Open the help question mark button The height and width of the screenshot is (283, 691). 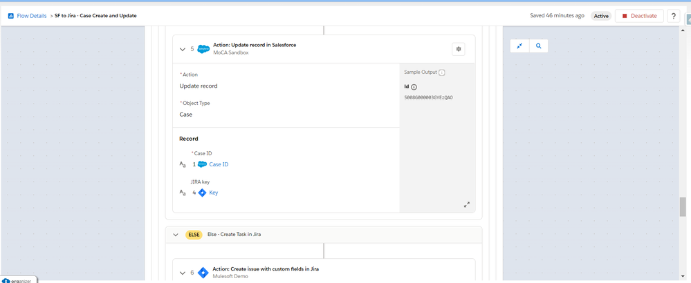tap(673, 16)
